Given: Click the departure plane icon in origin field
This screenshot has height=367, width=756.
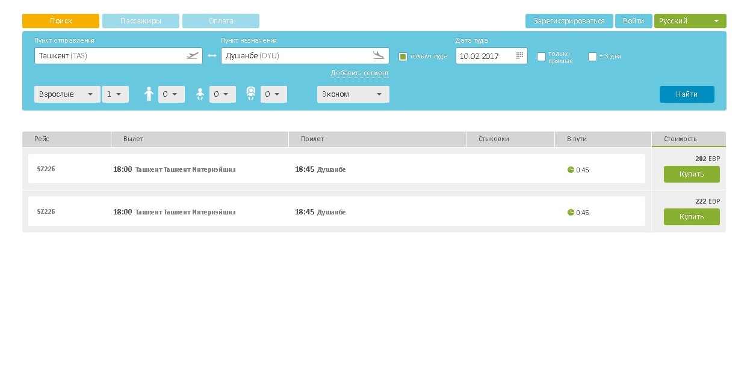Looking at the screenshot, I should point(192,56).
